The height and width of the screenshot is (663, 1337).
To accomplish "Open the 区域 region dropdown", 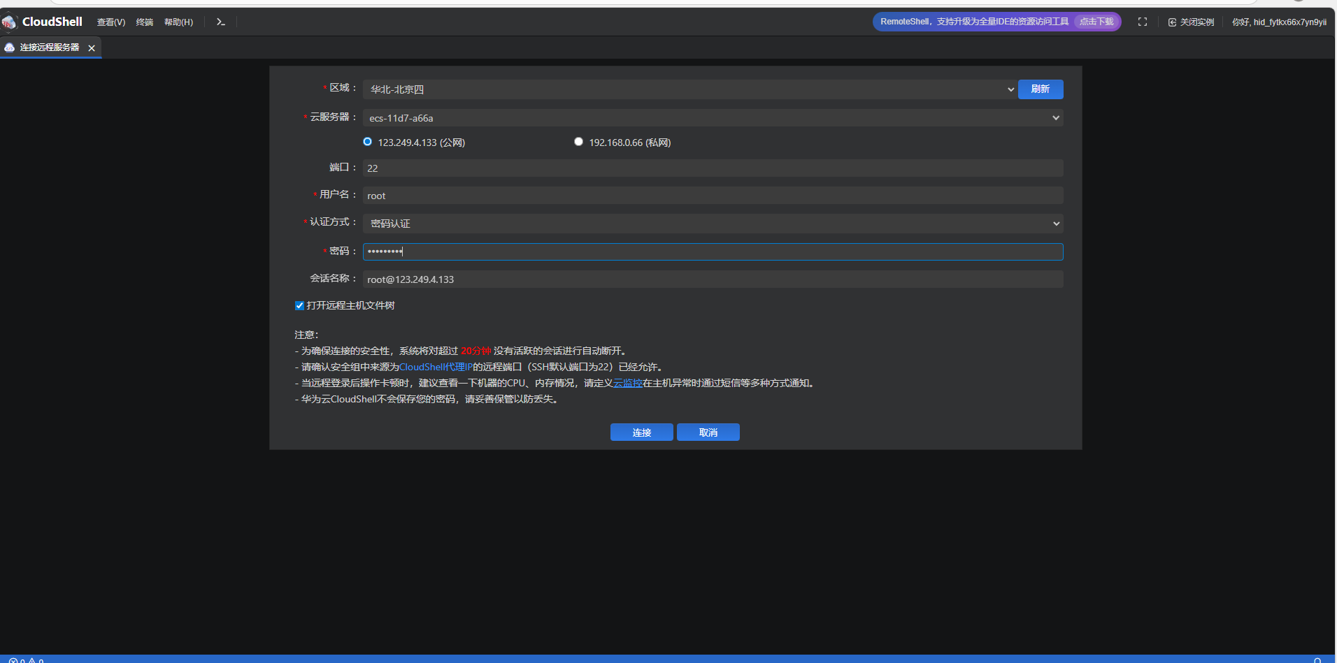I will [689, 89].
